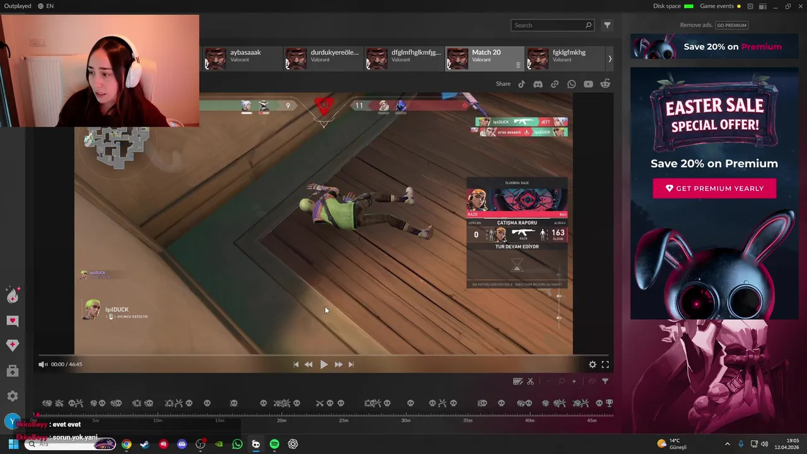807x454 pixels.
Task: Share the clip via WhatsApp icon in player
Action: pyautogui.click(x=571, y=84)
